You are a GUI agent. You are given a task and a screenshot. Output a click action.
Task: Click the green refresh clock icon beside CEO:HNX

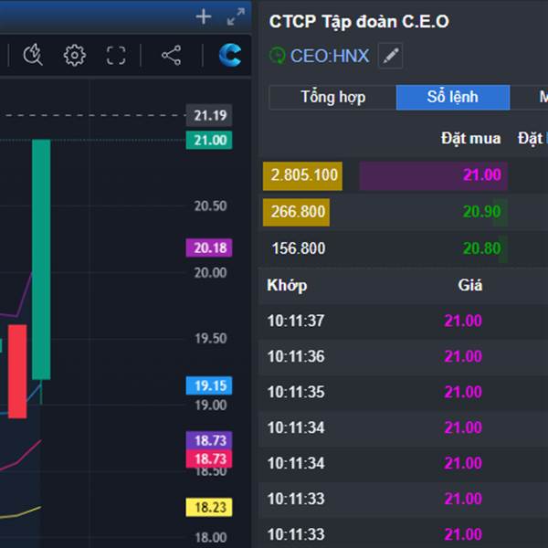pyautogui.click(x=277, y=56)
